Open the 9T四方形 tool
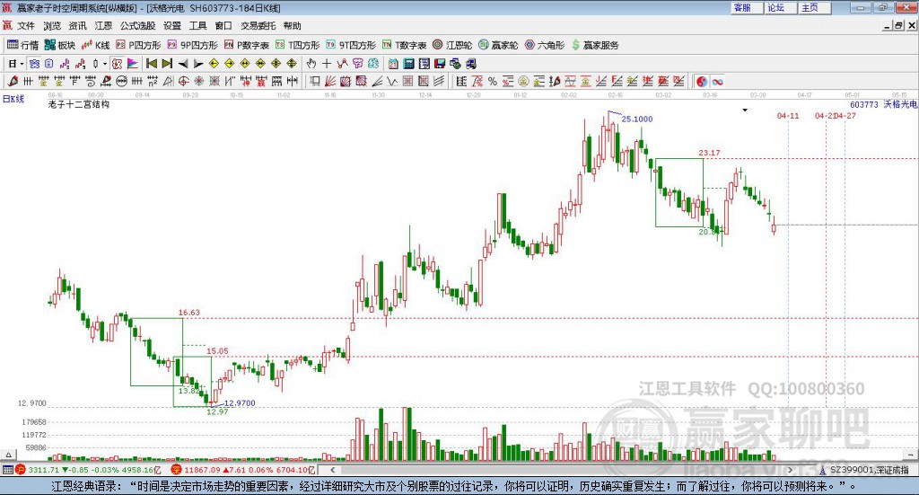The height and width of the screenshot is (495, 919). tap(351, 45)
